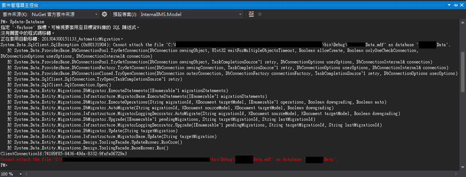This screenshot has width=466, height=177.
Task: Click the stop command execution square icon
Action: point(260,14)
